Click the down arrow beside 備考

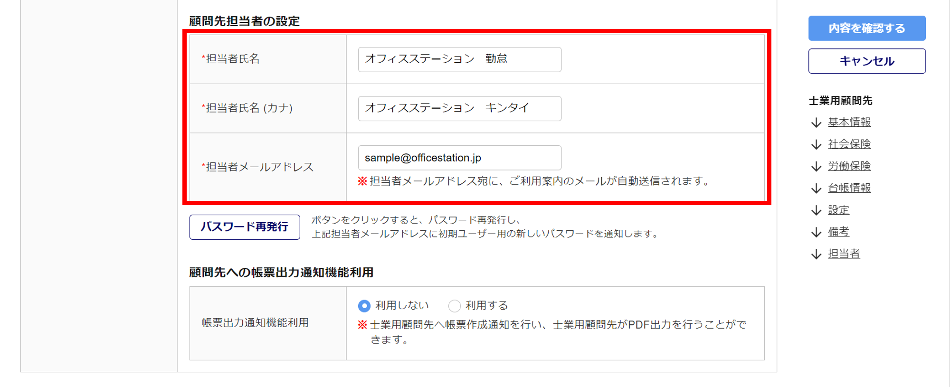click(x=816, y=232)
